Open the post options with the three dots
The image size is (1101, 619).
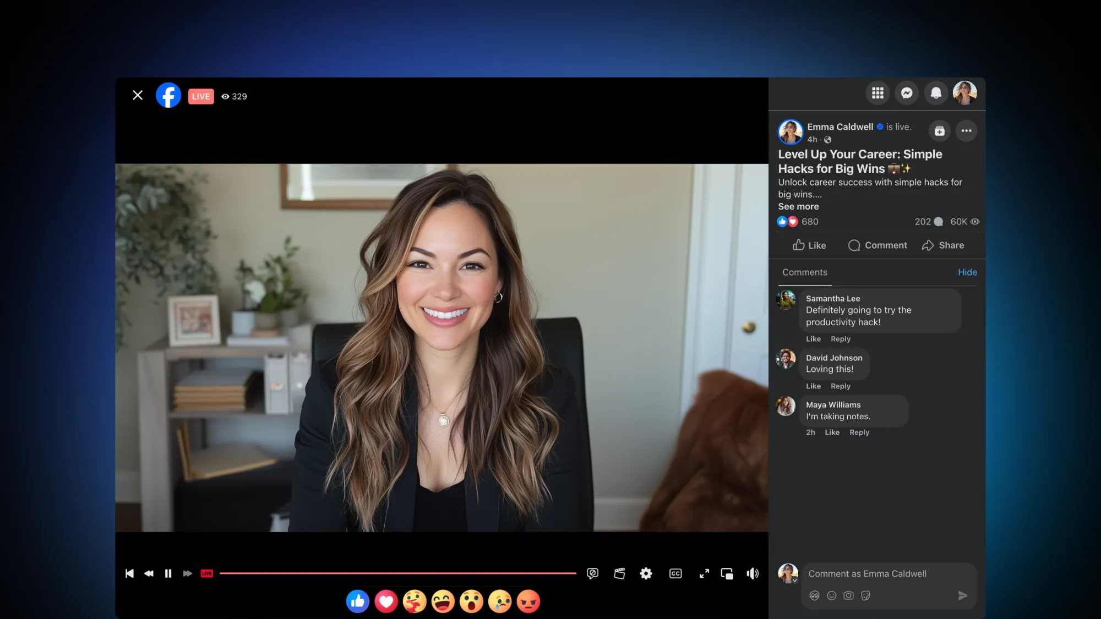click(x=966, y=131)
